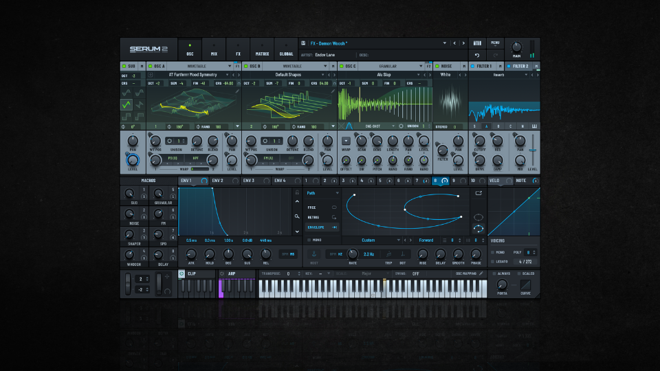The image size is (660, 371).
Task: Switch to the MIX tab
Action: coord(214,49)
